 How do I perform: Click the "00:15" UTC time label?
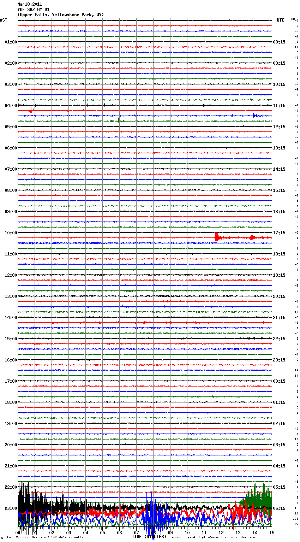(x=279, y=381)
